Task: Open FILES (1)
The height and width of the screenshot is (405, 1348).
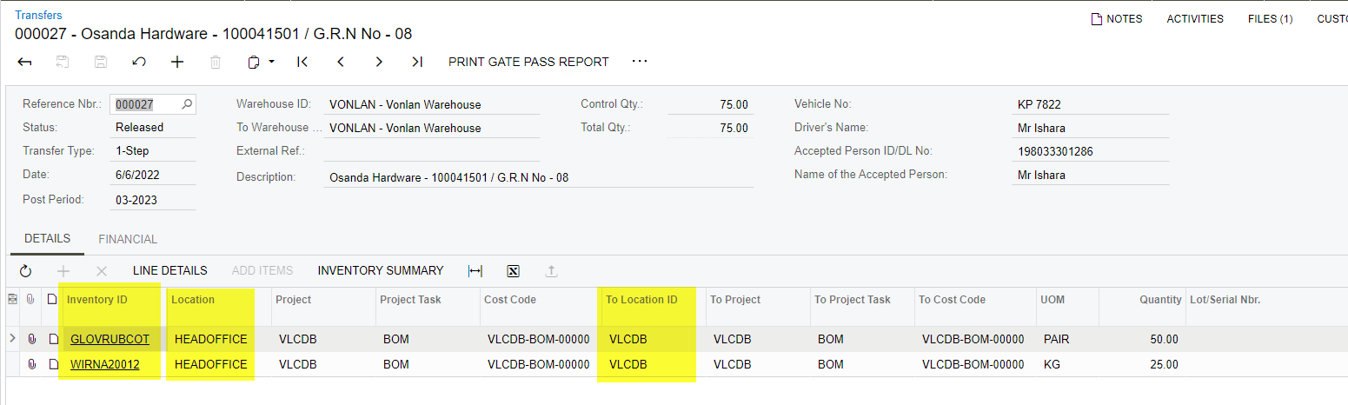Action: tap(1270, 19)
